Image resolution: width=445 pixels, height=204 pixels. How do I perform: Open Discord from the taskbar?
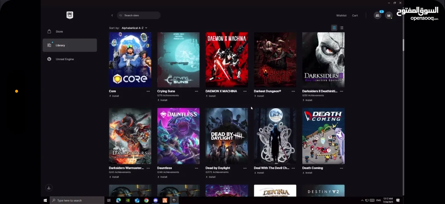[155, 200]
